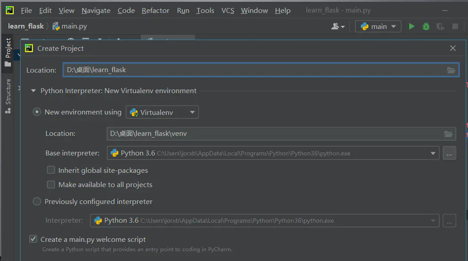
Task: Open the Base interpreter dropdown
Action: pyautogui.click(x=273, y=153)
